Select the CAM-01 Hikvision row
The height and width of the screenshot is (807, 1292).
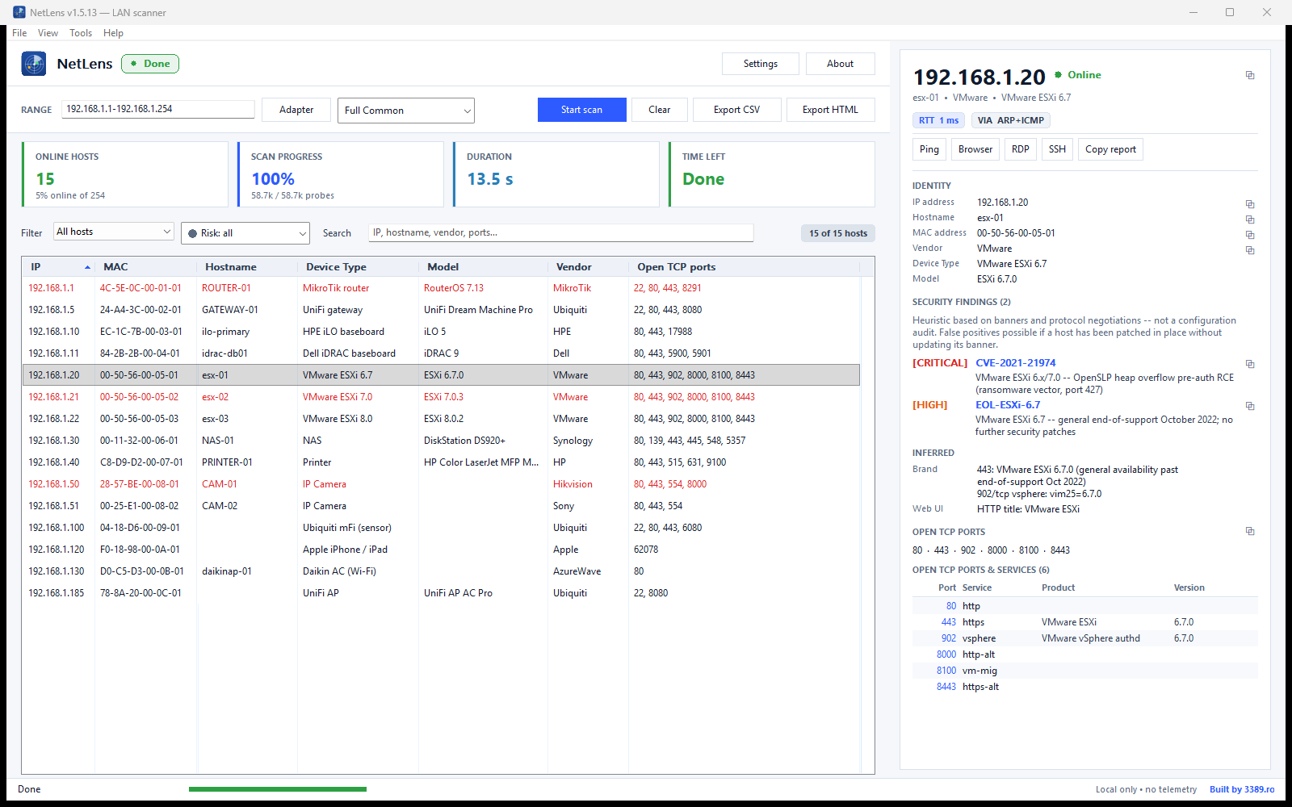point(441,484)
